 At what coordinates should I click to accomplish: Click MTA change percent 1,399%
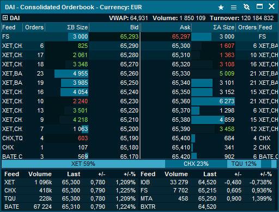pos(262,198)
